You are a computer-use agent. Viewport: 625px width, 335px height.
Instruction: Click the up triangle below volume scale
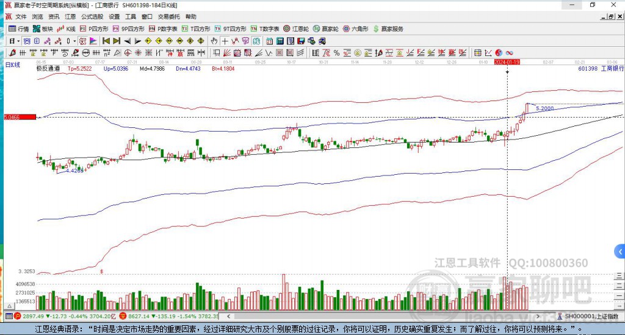(10, 306)
